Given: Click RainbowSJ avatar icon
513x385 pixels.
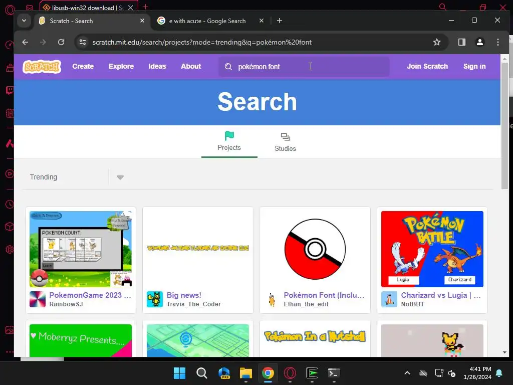Looking at the screenshot, I should (x=38, y=299).
